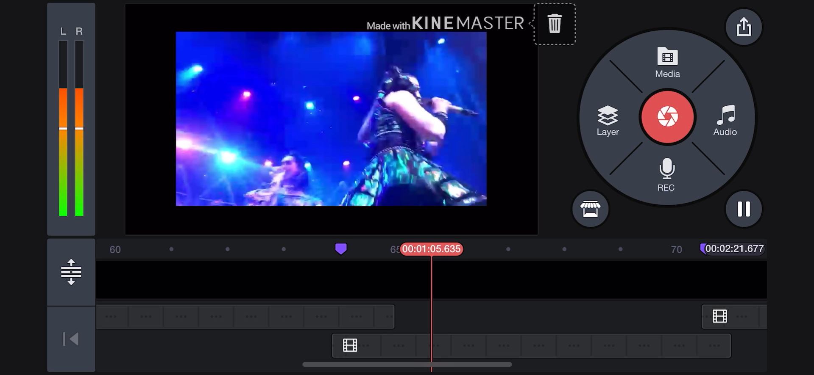Select the clip at upper right timeline edge
Image resolution: width=814 pixels, height=375 pixels.
(734, 317)
